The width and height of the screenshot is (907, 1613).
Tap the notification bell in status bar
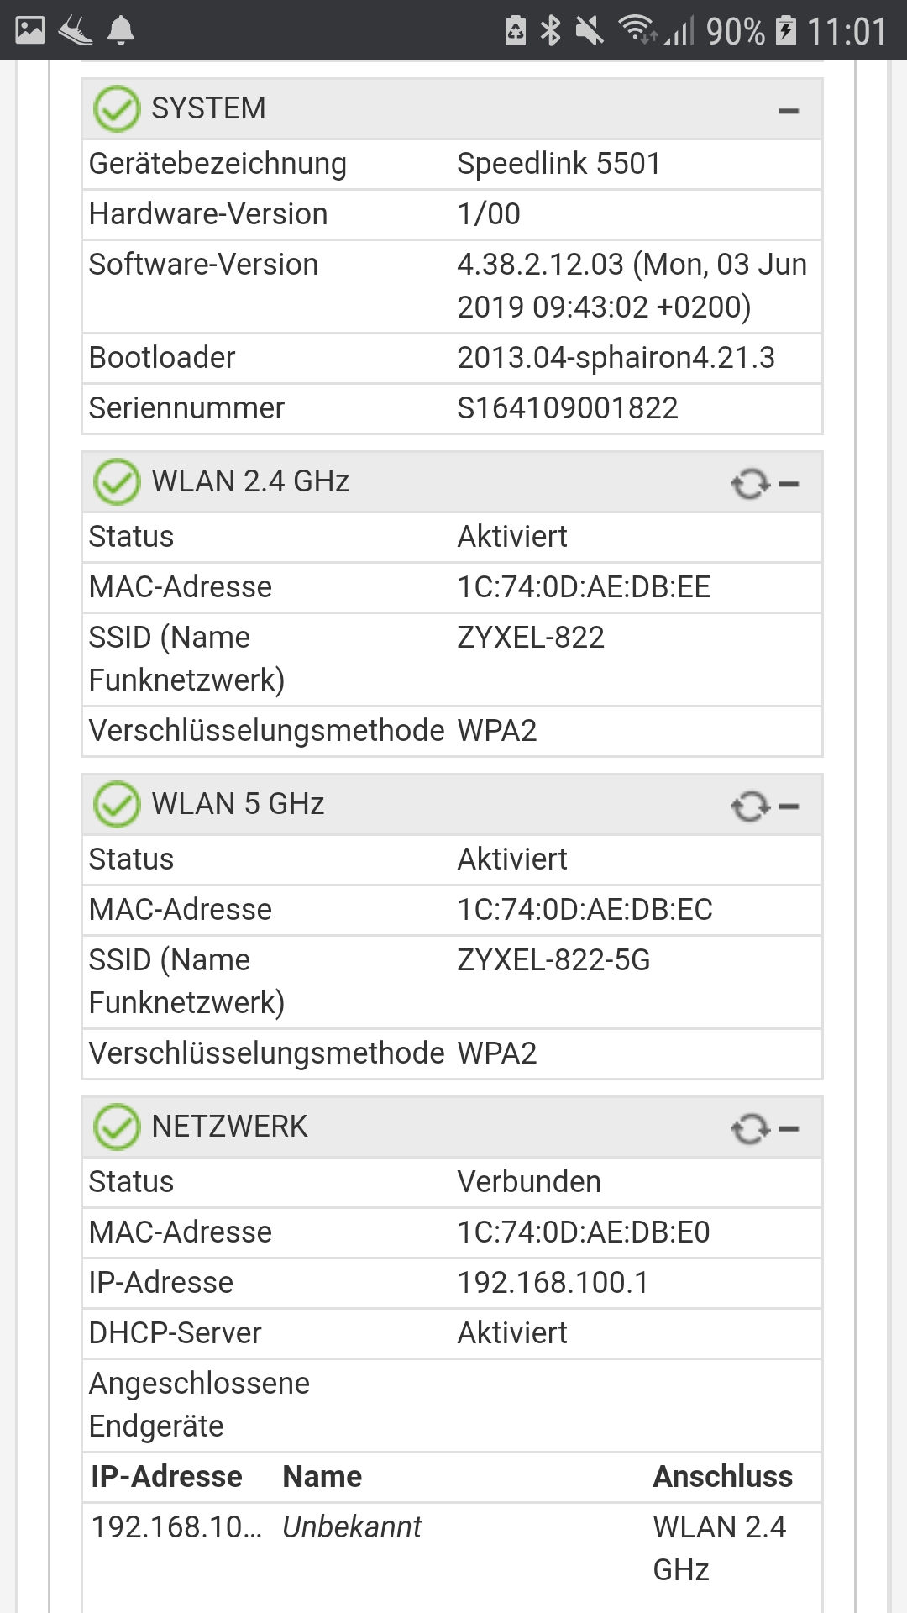coord(121,31)
